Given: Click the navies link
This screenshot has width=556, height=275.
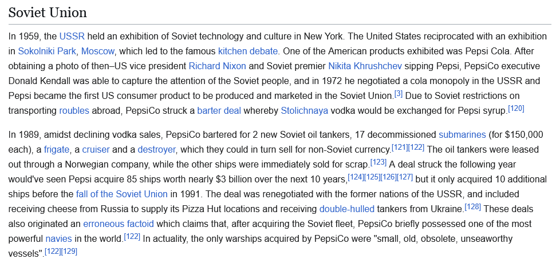Looking at the screenshot, I should (58, 238).
